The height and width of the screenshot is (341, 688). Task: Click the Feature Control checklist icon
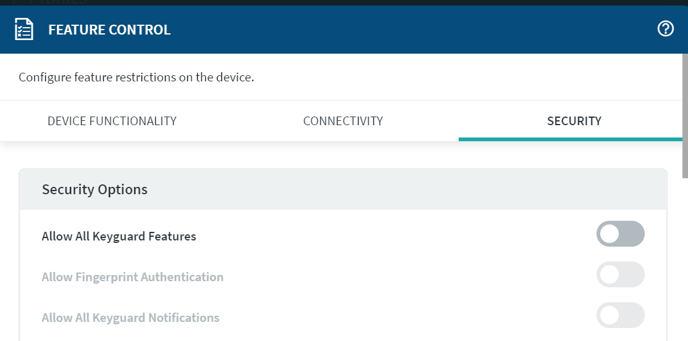pos(24,29)
